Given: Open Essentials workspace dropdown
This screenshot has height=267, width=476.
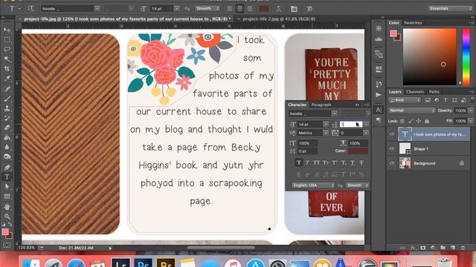Looking at the screenshot, I should pyautogui.click(x=451, y=8).
